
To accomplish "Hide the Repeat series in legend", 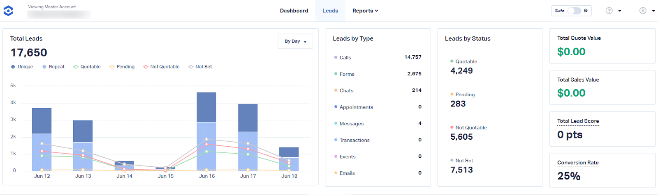I will tap(53, 67).
